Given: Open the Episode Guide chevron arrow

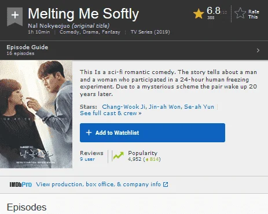Looking at the screenshot, I should (258, 50).
